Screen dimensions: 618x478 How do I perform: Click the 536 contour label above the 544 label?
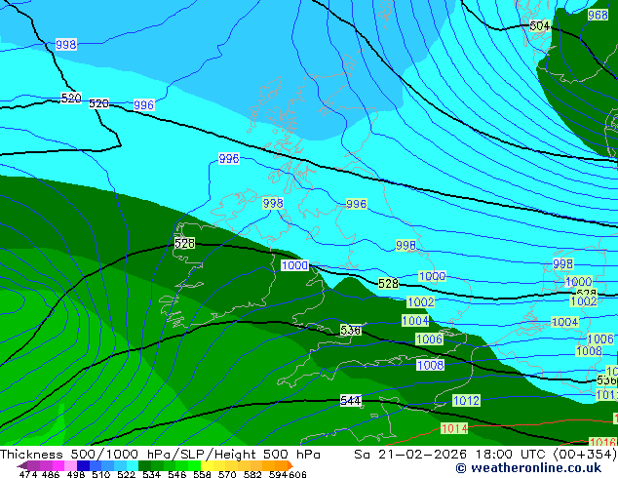pos(350,330)
